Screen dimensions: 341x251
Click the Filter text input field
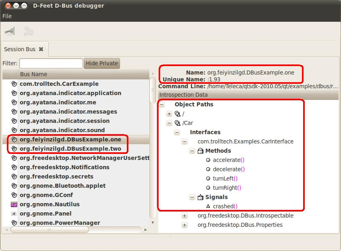point(51,63)
